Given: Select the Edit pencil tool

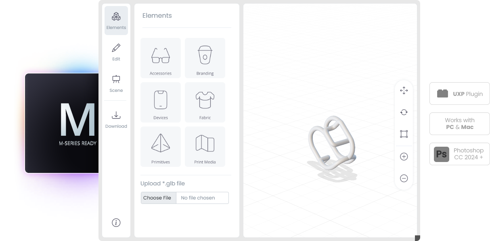Looking at the screenshot, I should 116,52.
